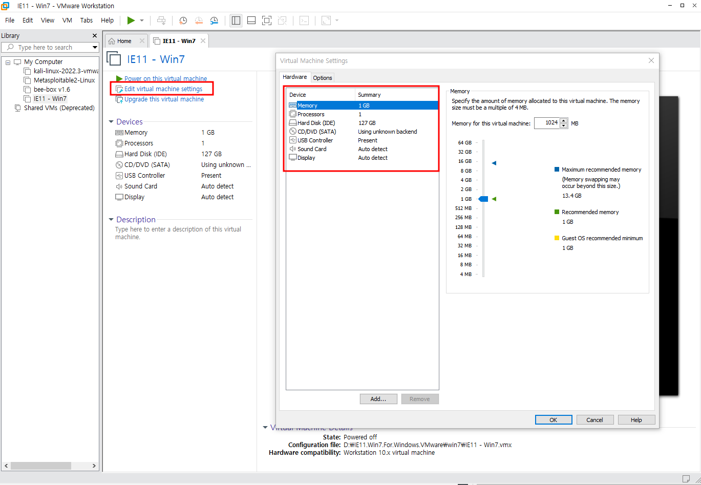Take a snapshot using the clock-plus icon

[183, 20]
